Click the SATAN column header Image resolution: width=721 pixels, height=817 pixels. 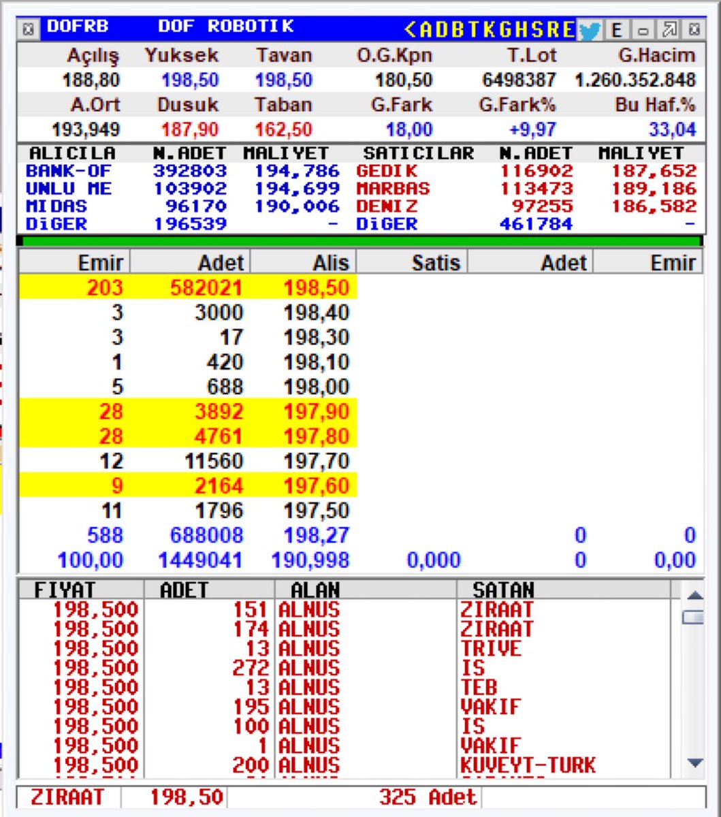click(x=564, y=590)
